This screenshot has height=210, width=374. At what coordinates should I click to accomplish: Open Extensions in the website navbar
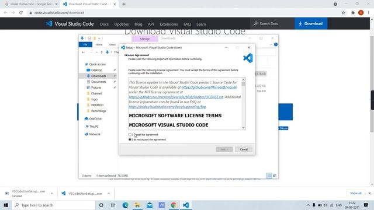(x=169, y=24)
